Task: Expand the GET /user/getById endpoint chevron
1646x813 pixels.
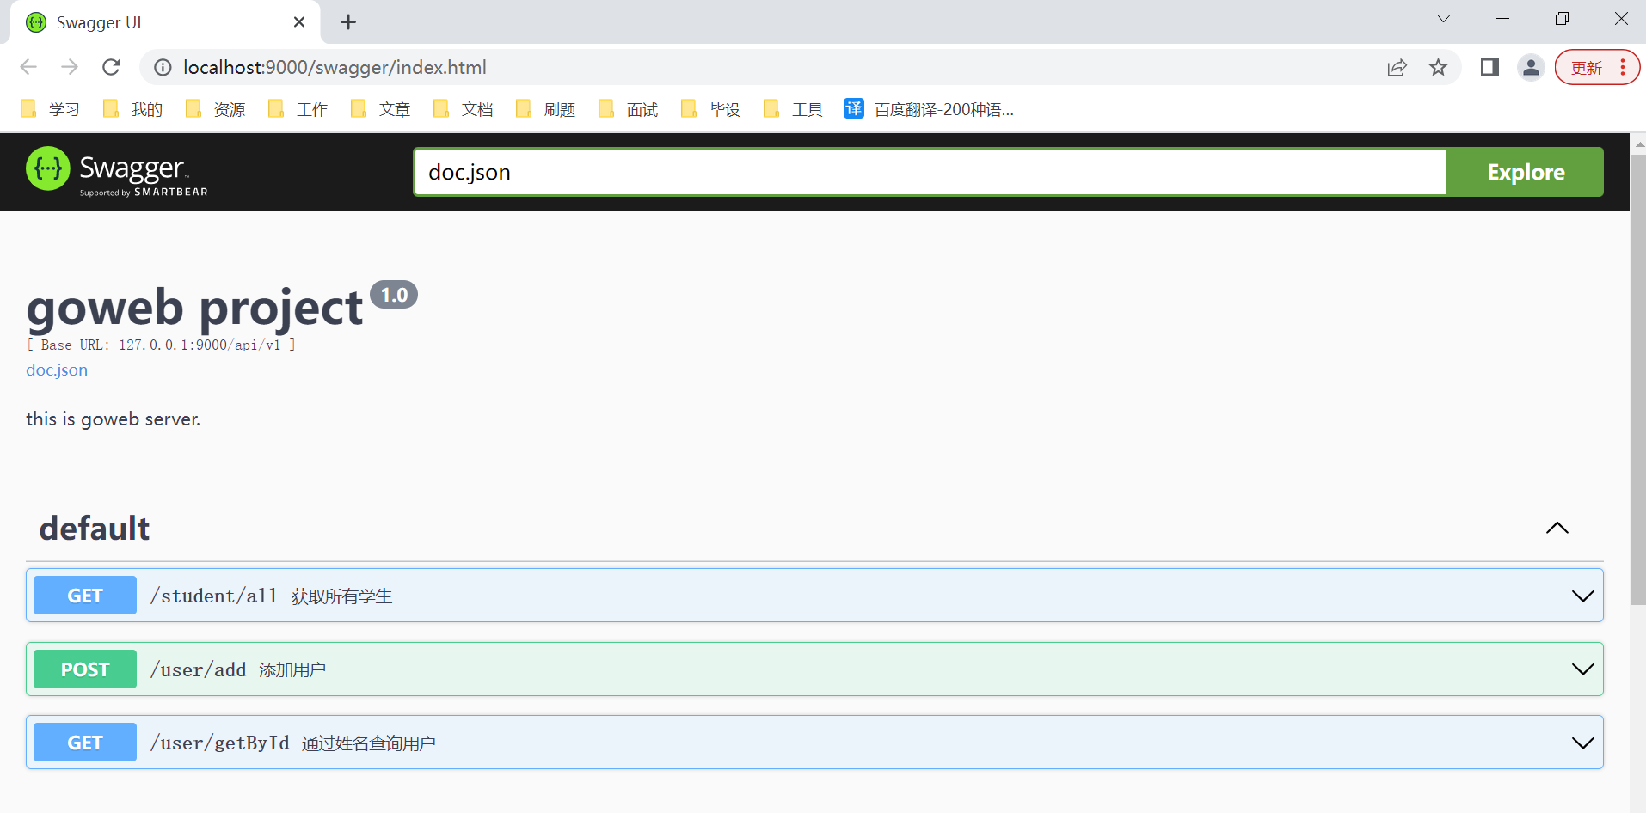Action: coord(1582,743)
